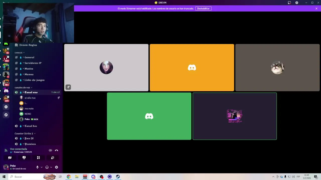Open taskbar volume speaker icon
This screenshot has width=321, height=180.
[293, 177]
